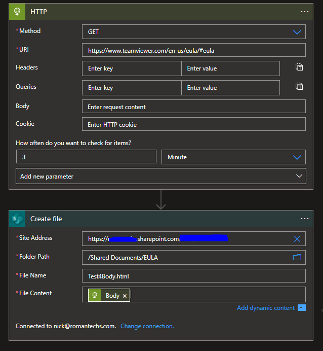Click the Add dynamic content plus icon
The image size is (323, 351).
click(x=302, y=308)
